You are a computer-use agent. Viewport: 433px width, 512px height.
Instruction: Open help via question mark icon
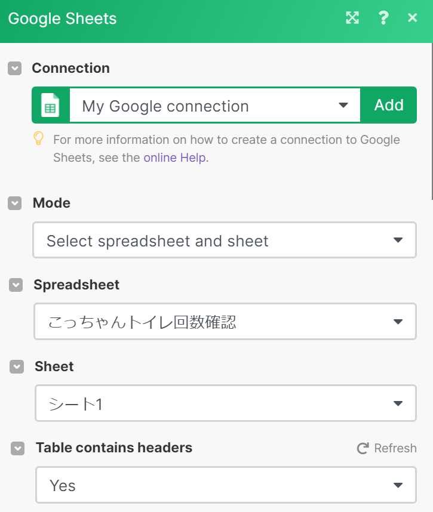(x=383, y=18)
